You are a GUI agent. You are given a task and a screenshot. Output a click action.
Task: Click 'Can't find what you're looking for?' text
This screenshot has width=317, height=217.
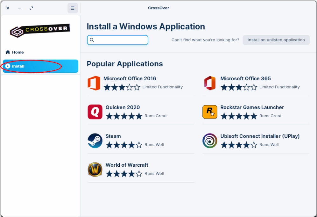point(205,40)
